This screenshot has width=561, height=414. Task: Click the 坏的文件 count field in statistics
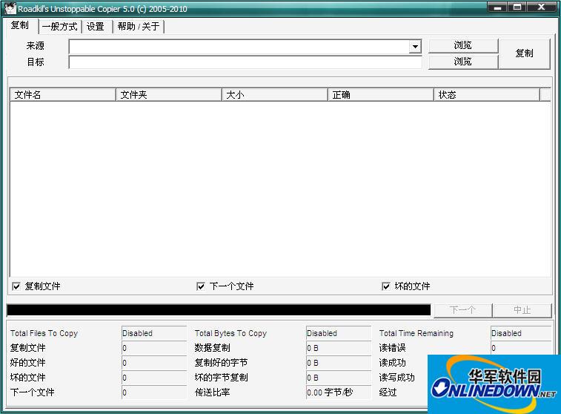tap(154, 378)
